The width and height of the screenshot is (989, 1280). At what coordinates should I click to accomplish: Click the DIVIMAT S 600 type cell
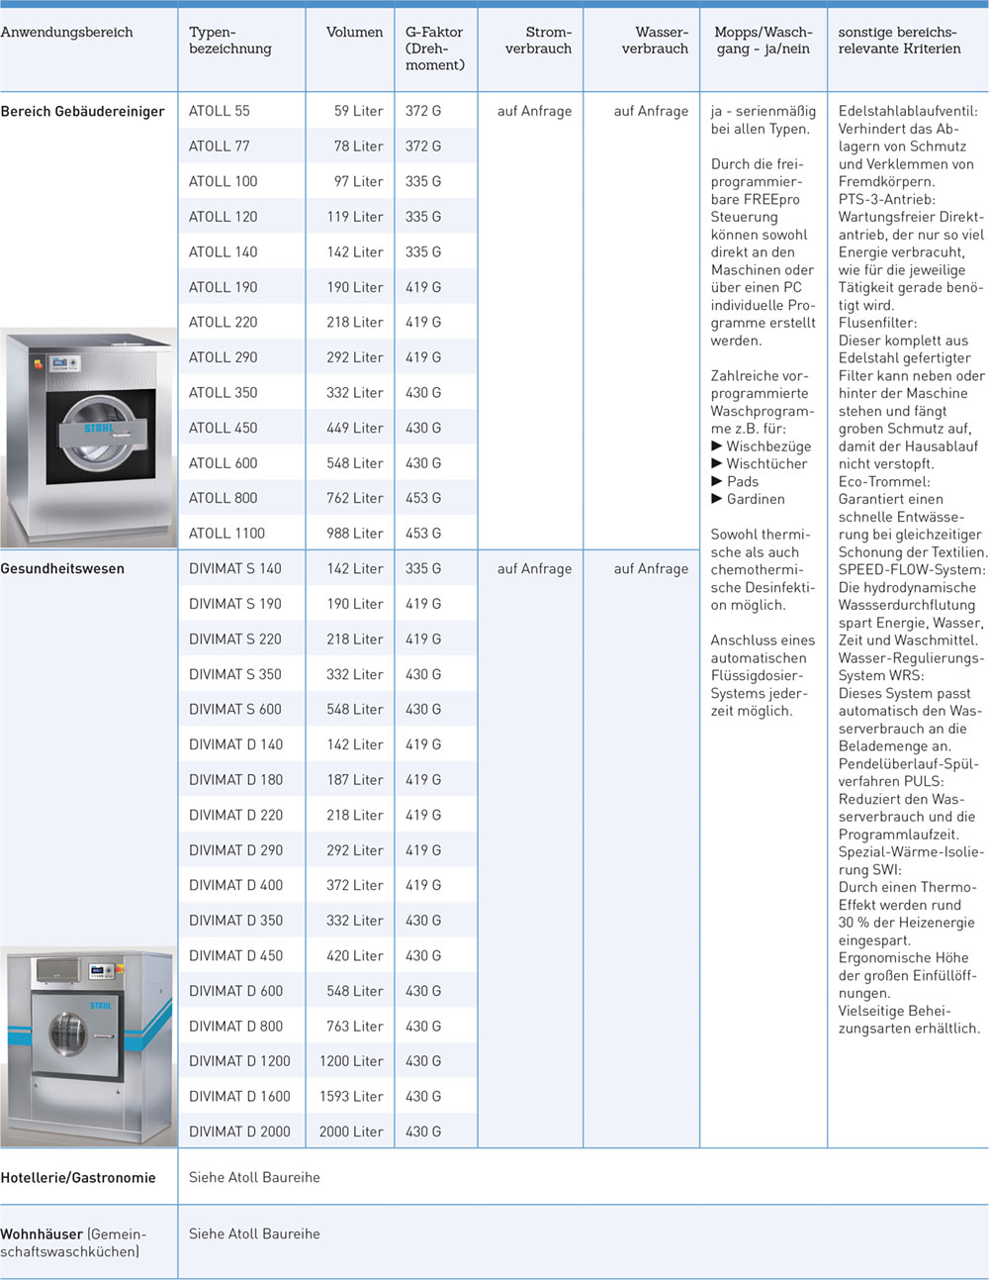[x=235, y=709]
